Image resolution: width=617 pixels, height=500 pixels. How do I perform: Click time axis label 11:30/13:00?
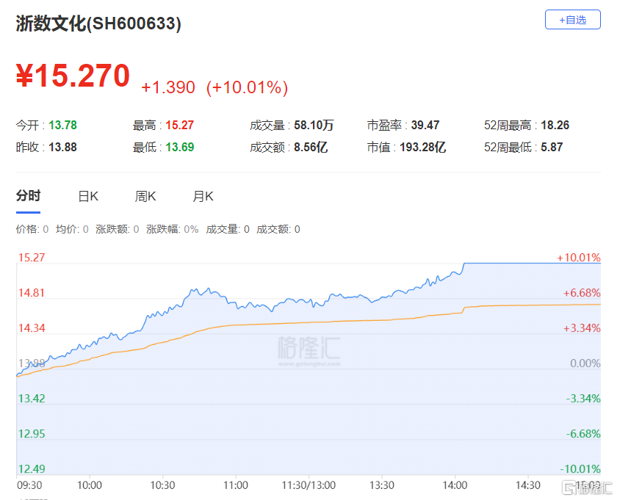pos(308,485)
